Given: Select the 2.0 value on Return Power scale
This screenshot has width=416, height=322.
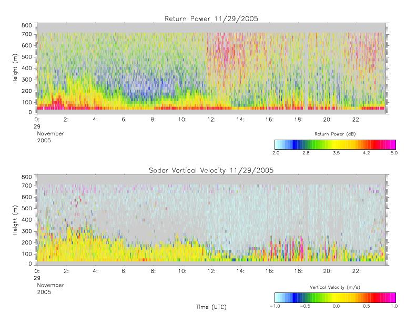Looking at the screenshot, I should [x=276, y=153].
